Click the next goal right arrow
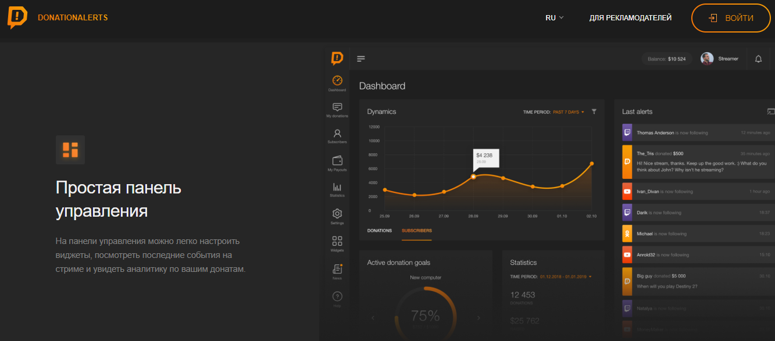The width and height of the screenshot is (775, 341). (x=478, y=318)
